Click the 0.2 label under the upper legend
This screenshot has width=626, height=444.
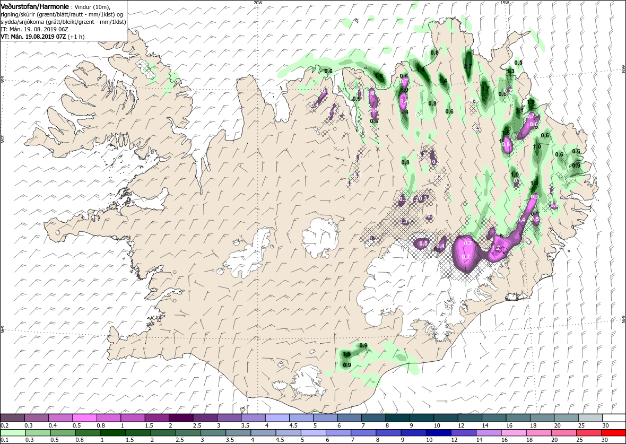click(5, 425)
